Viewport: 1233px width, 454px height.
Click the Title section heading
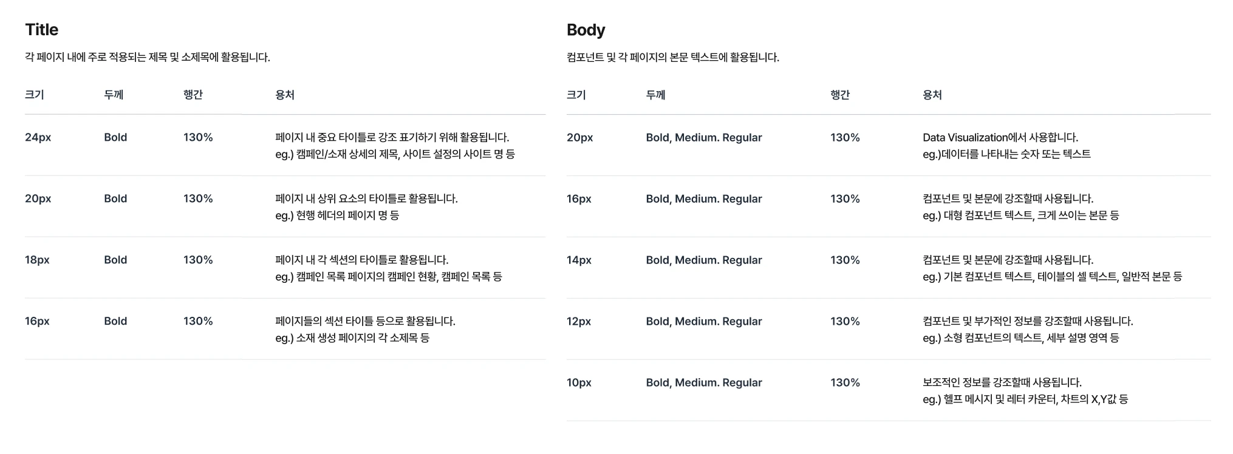41,30
